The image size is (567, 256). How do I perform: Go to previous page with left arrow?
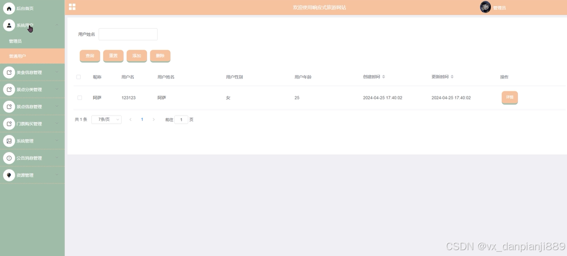(131, 120)
